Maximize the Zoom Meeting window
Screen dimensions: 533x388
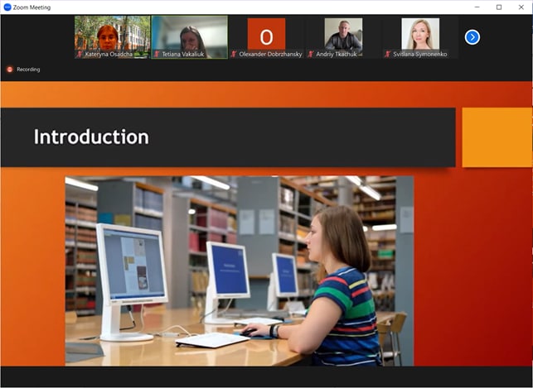pyautogui.click(x=499, y=7)
